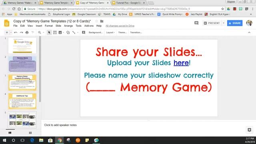Viewport: 256px width, 144px height.
Task: Click the zoom magnifier tool
Action: tap(40, 32)
